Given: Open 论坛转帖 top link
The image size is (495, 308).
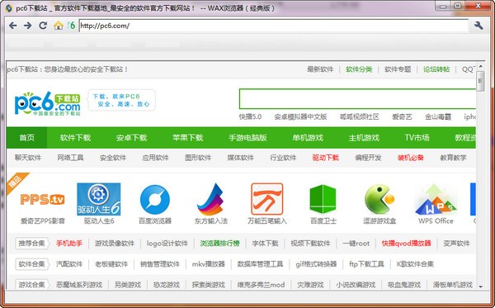Looking at the screenshot, I should (436, 69).
